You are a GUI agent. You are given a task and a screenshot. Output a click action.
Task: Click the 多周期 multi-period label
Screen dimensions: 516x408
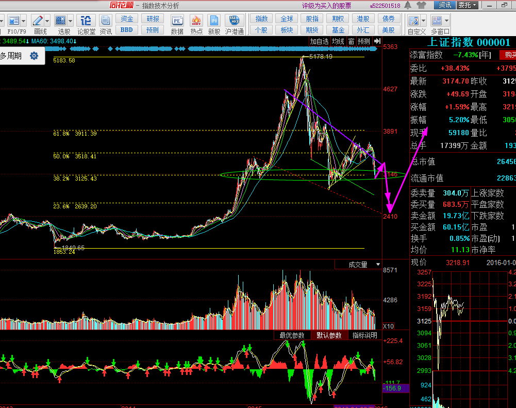coord(11,56)
